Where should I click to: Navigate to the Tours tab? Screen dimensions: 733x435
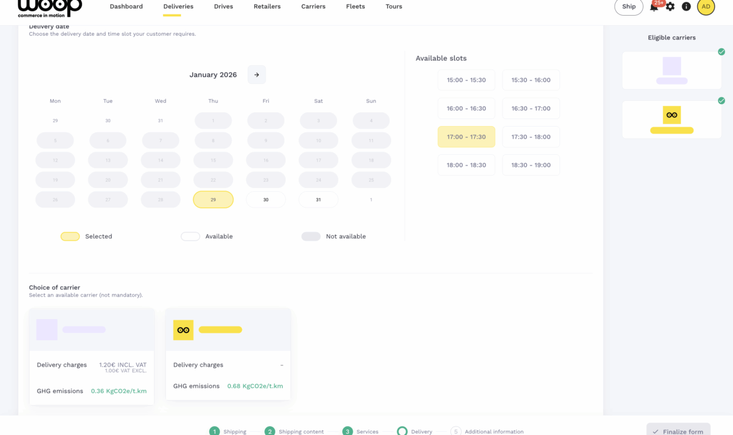click(393, 7)
